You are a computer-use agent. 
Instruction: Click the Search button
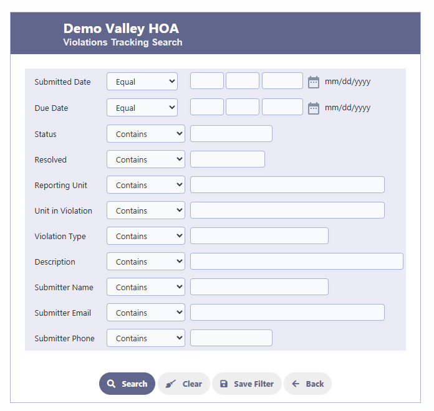coord(127,384)
